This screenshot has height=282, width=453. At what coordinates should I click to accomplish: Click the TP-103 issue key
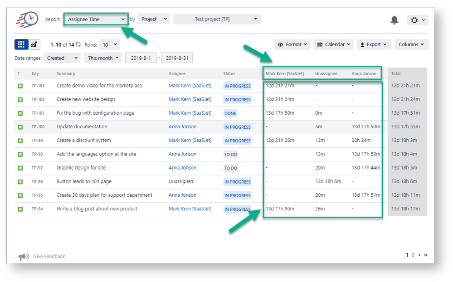click(38, 86)
